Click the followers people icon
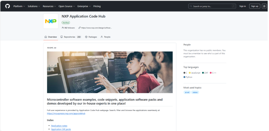 pos(63,28)
